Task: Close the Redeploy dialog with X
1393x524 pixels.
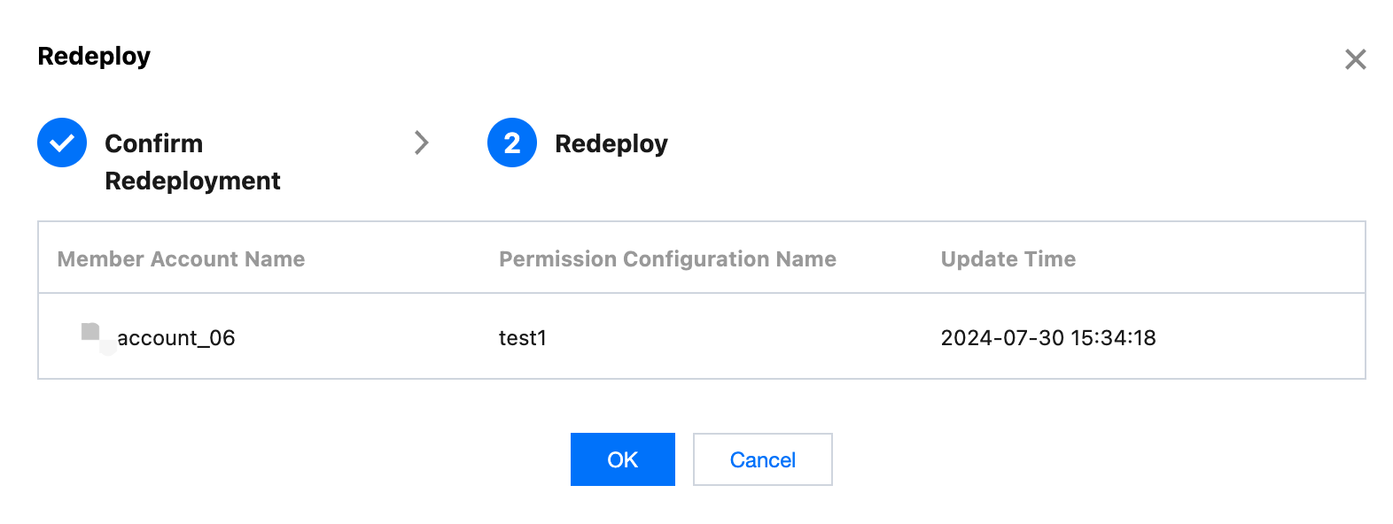Action: pos(1355,59)
